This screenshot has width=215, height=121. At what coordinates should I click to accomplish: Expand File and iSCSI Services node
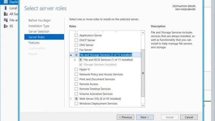tap(75, 60)
